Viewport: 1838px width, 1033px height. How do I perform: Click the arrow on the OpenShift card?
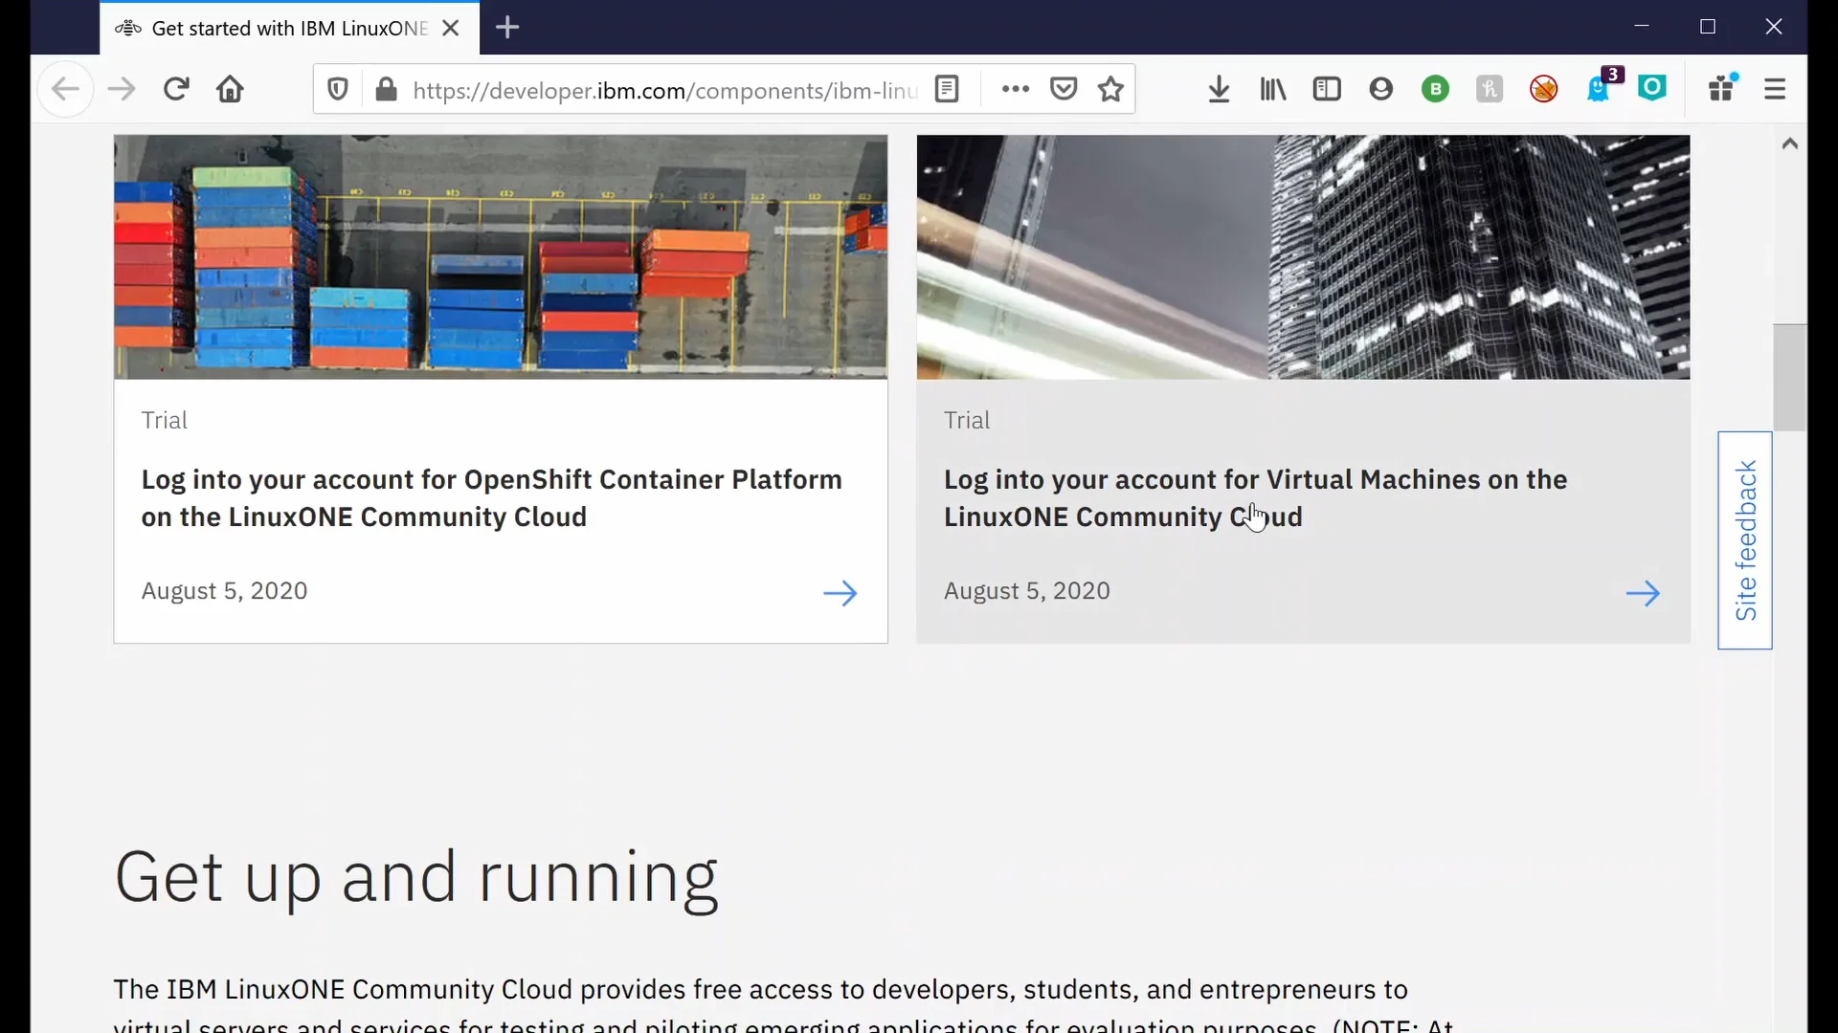(x=840, y=593)
